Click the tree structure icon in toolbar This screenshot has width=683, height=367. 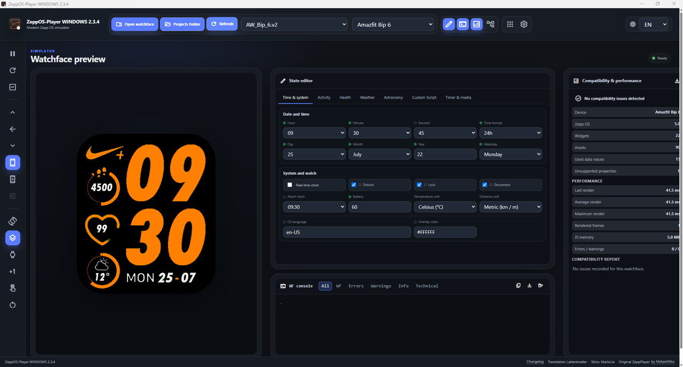490,24
